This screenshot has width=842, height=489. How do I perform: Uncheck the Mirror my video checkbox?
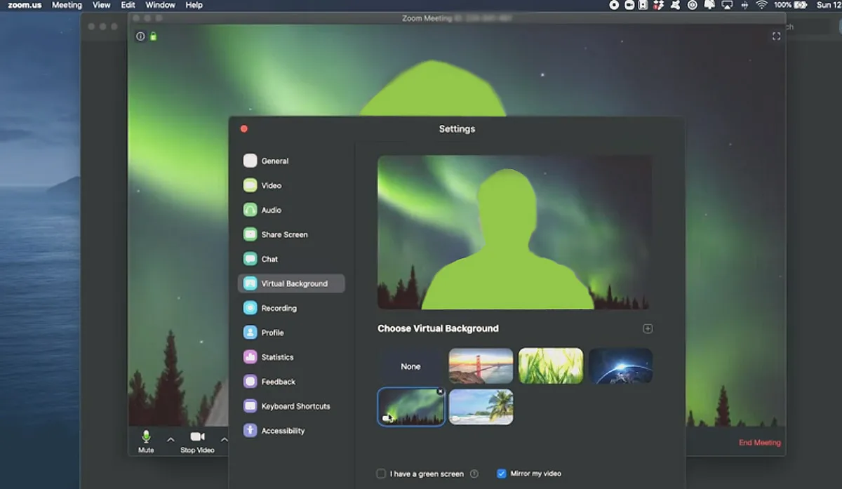(x=501, y=474)
